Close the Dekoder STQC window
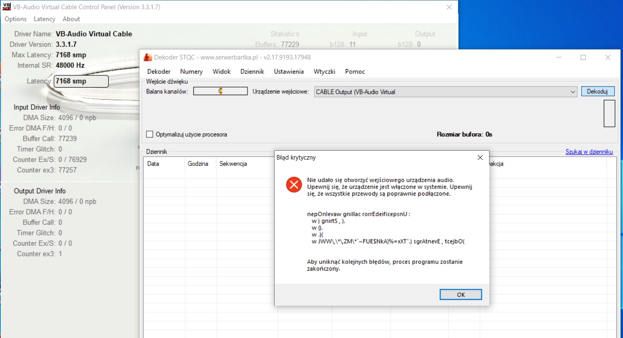The image size is (623, 338). (608, 57)
